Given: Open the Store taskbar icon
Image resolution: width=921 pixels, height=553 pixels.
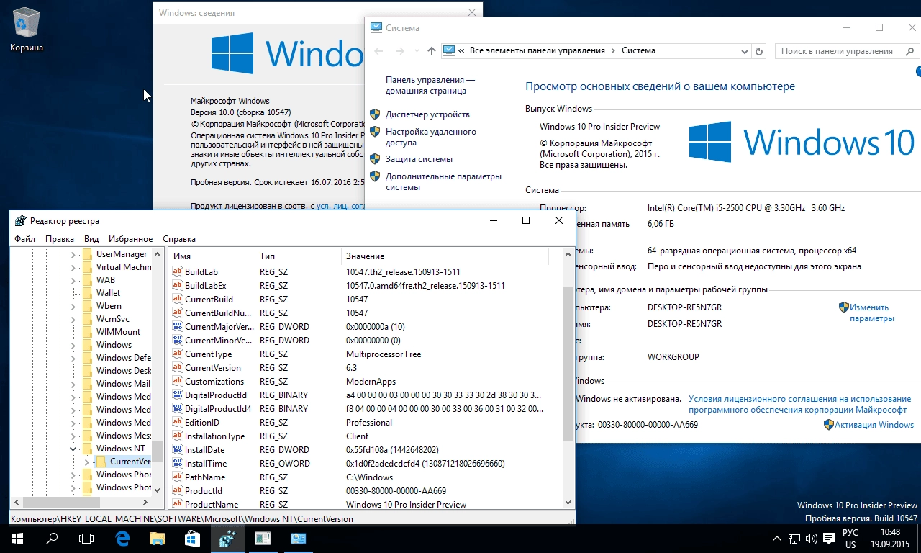Looking at the screenshot, I should pyautogui.click(x=192, y=538).
